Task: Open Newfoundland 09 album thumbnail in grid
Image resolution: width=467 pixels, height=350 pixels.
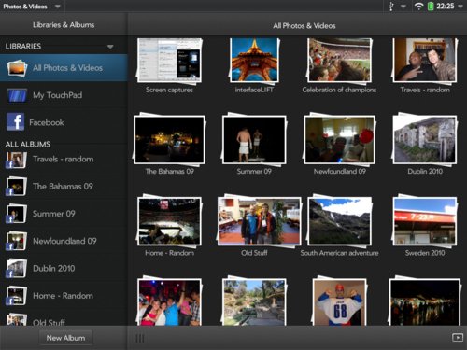Action: tap(339, 139)
